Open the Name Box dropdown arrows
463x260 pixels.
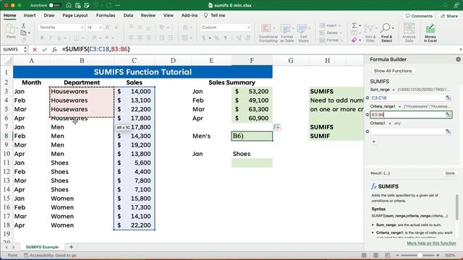pyautogui.click(x=25, y=50)
